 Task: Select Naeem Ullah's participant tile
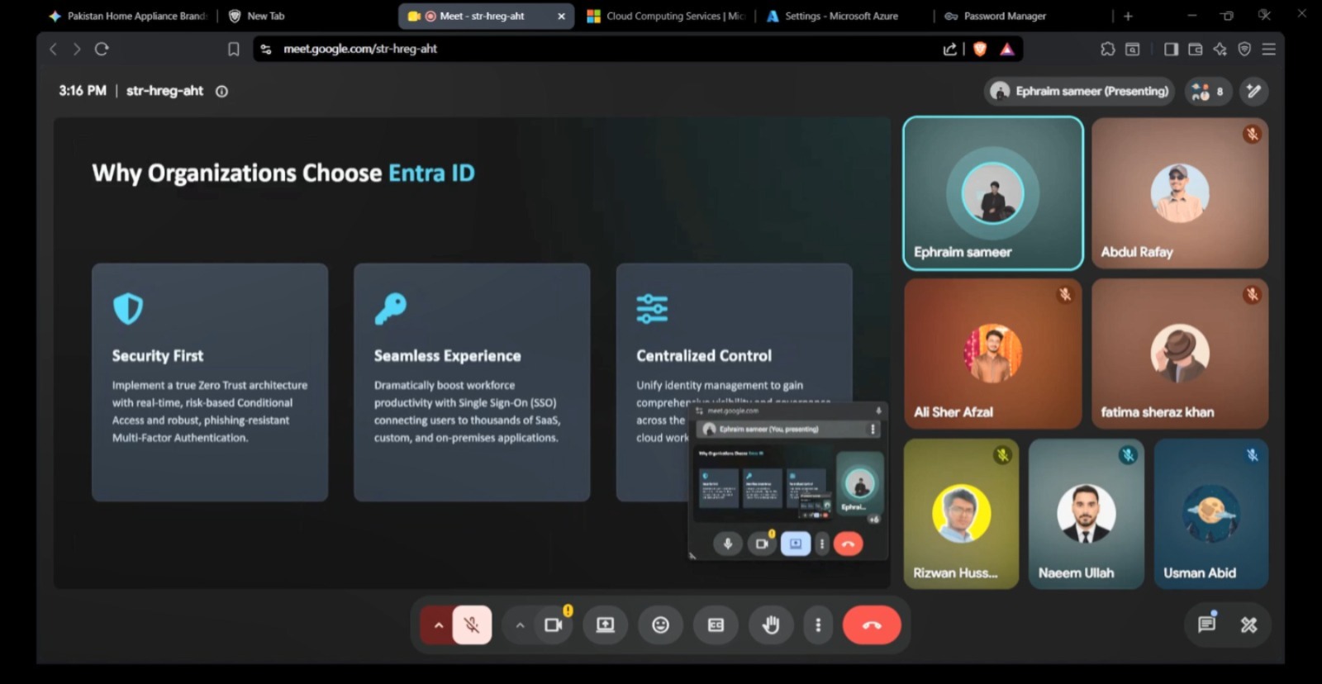pyautogui.click(x=1087, y=514)
